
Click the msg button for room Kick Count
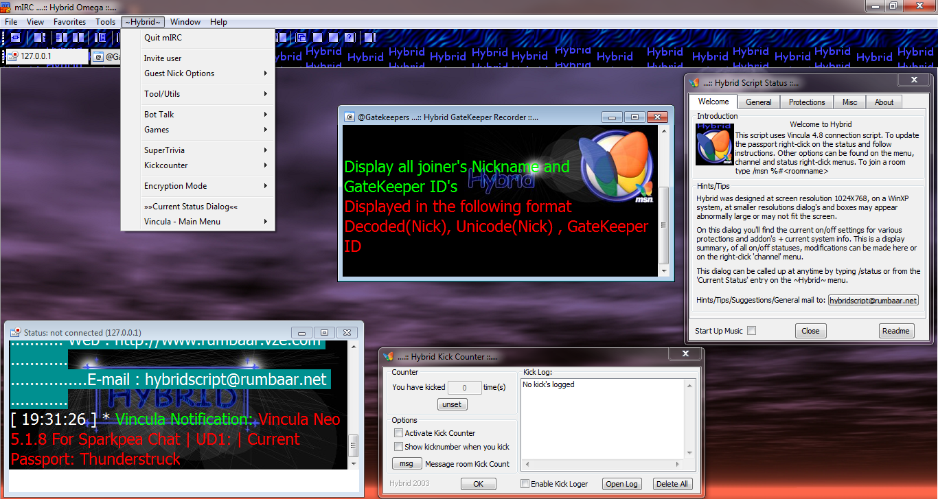point(407,464)
